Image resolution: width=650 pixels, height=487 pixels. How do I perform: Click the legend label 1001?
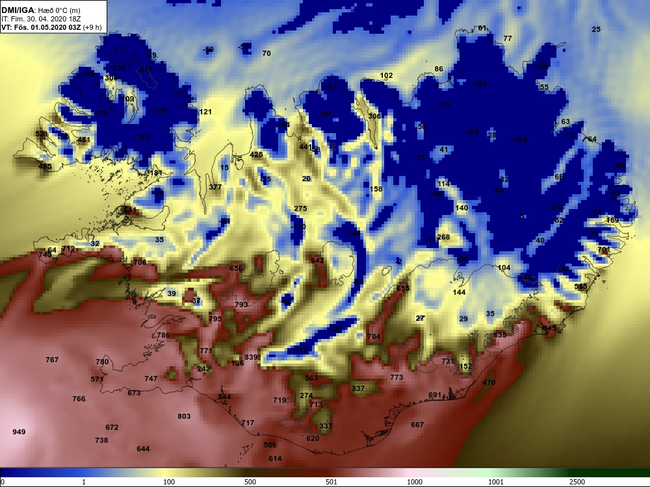[x=496, y=482]
